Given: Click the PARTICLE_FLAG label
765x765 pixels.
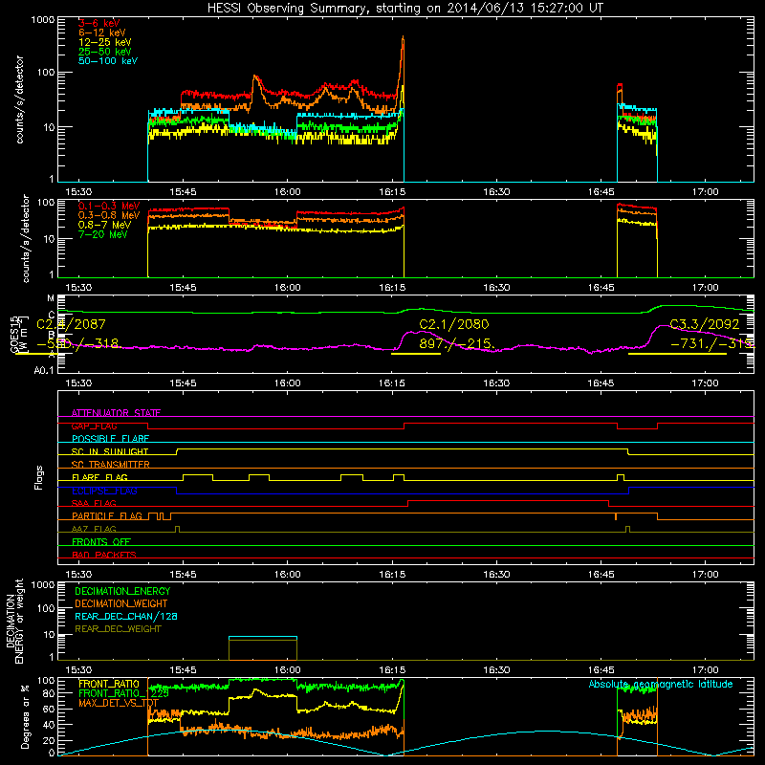Looking at the screenshot, I should [x=107, y=515].
